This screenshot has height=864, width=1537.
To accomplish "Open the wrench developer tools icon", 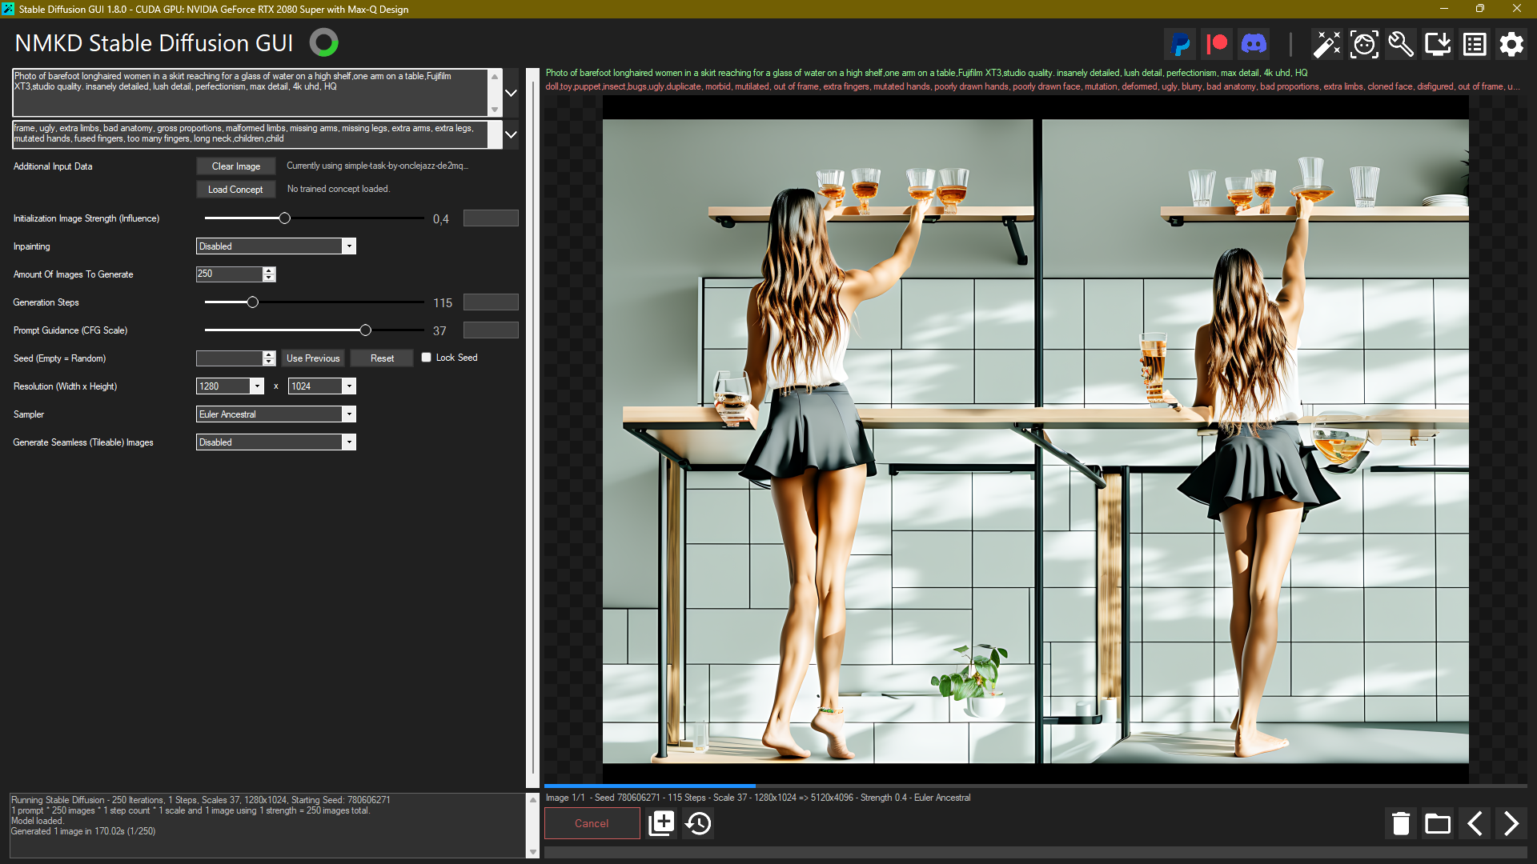I will [x=1401, y=44].
